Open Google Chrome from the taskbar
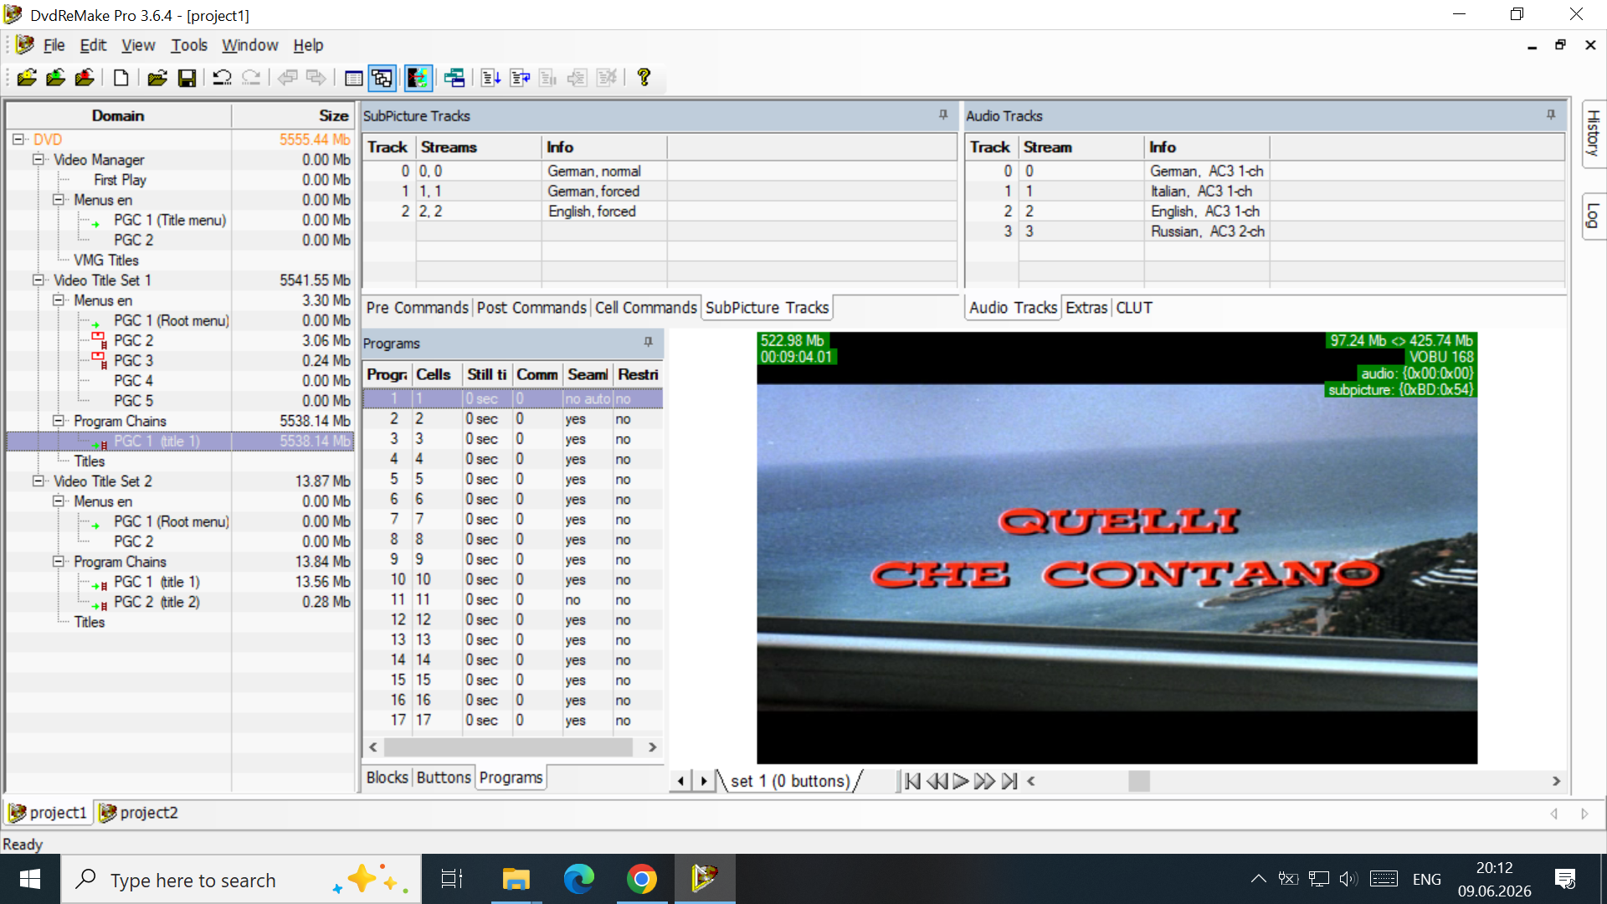This screenshot has width=1607, height=904. tap(642, 880)
